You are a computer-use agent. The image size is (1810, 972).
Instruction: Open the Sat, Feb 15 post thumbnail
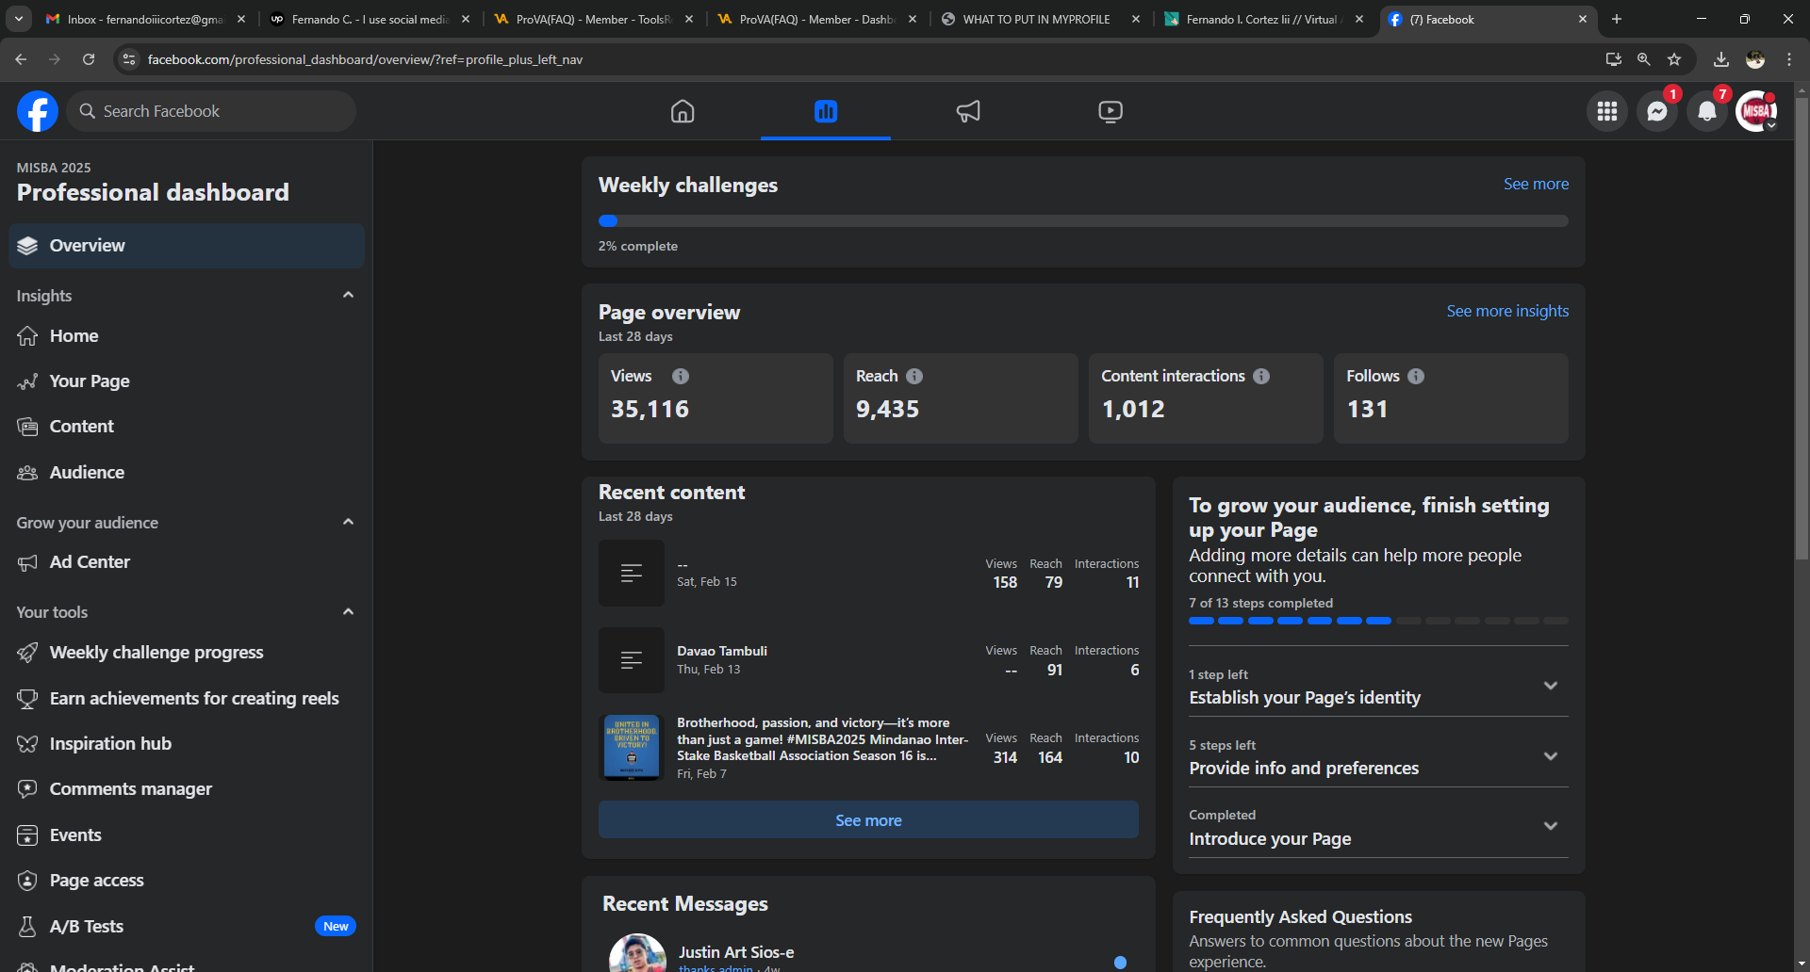point(632,573)
